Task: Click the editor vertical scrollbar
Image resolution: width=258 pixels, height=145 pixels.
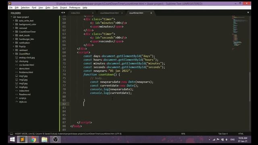Action: coord(250,87)
